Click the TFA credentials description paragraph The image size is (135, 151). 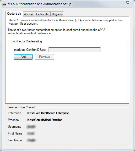coord(66,22)
